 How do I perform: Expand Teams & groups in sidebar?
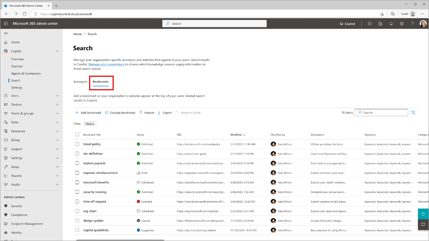(x=57, y=114)
